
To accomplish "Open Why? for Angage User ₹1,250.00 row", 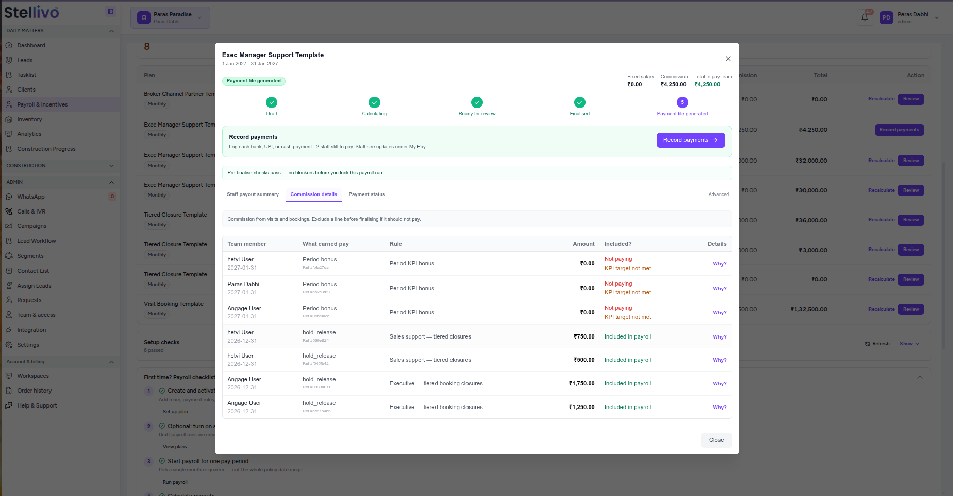I will point(720,408).
